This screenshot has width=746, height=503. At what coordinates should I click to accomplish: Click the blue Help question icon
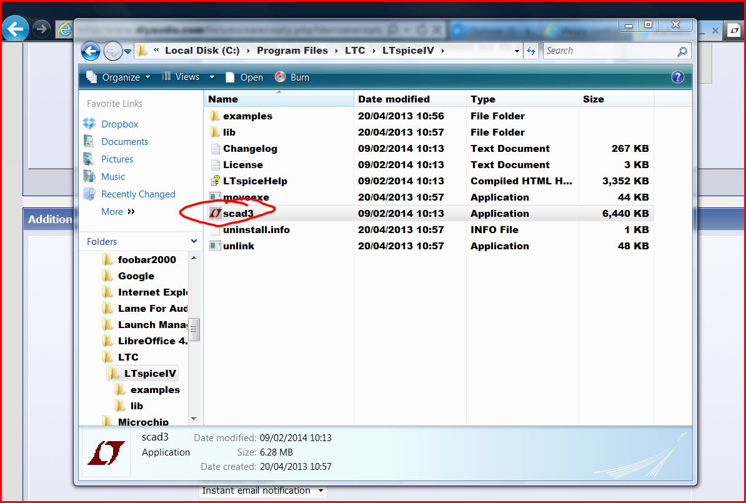point(677,77)
